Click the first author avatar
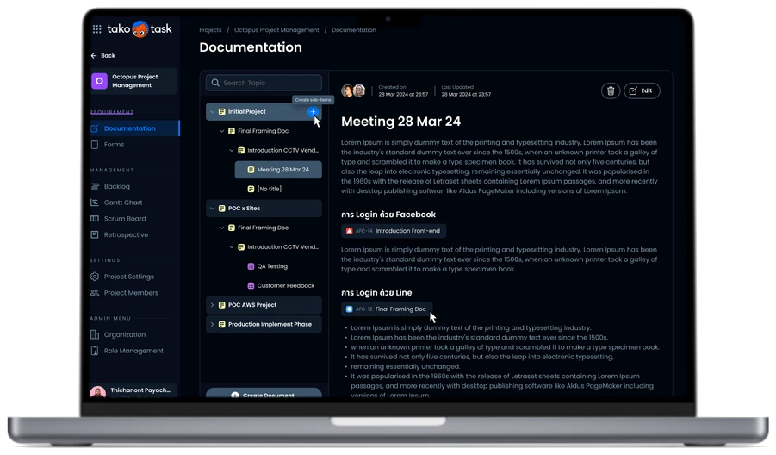The width and height of the screenshot is (776, 455). [347, 90]
